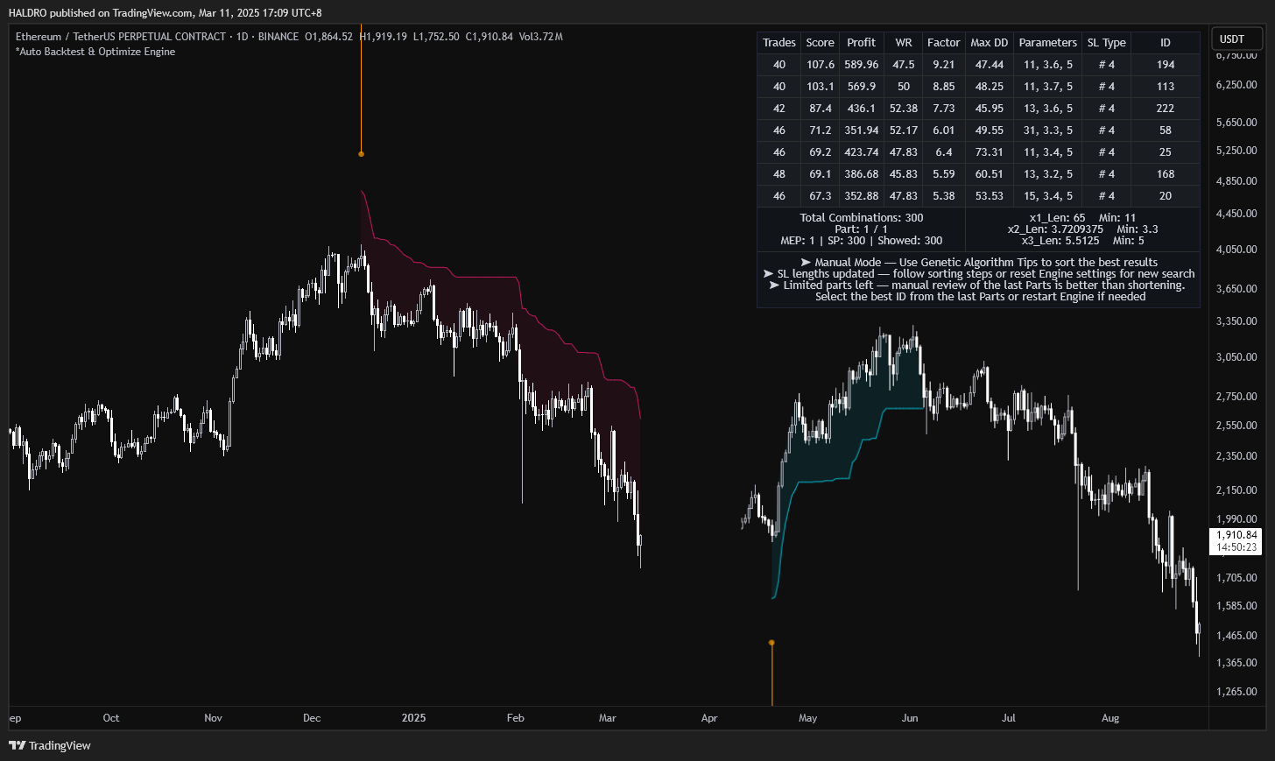Select the ID cell 113
The width and height of the screenshot is (1275, 761).
(x=1166, y=87)
